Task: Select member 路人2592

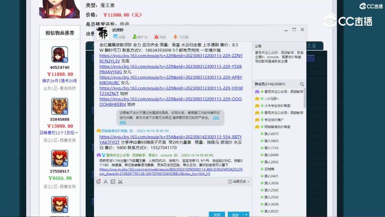Action: pos(271,190)
